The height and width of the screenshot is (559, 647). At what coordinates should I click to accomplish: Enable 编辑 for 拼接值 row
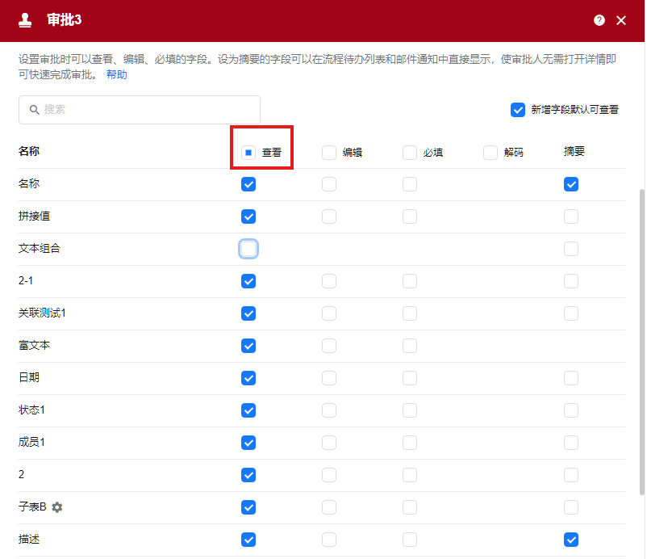pyautogui.click(x=329, y=216)
